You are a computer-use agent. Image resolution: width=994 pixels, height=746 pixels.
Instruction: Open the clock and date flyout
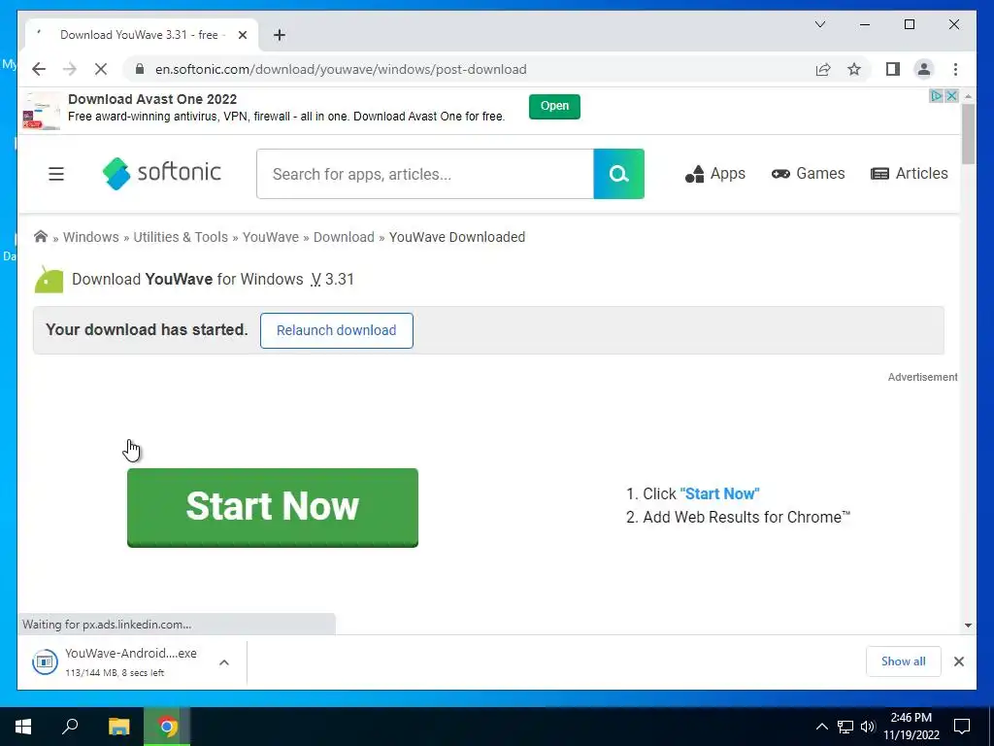(x=911, y=727)
